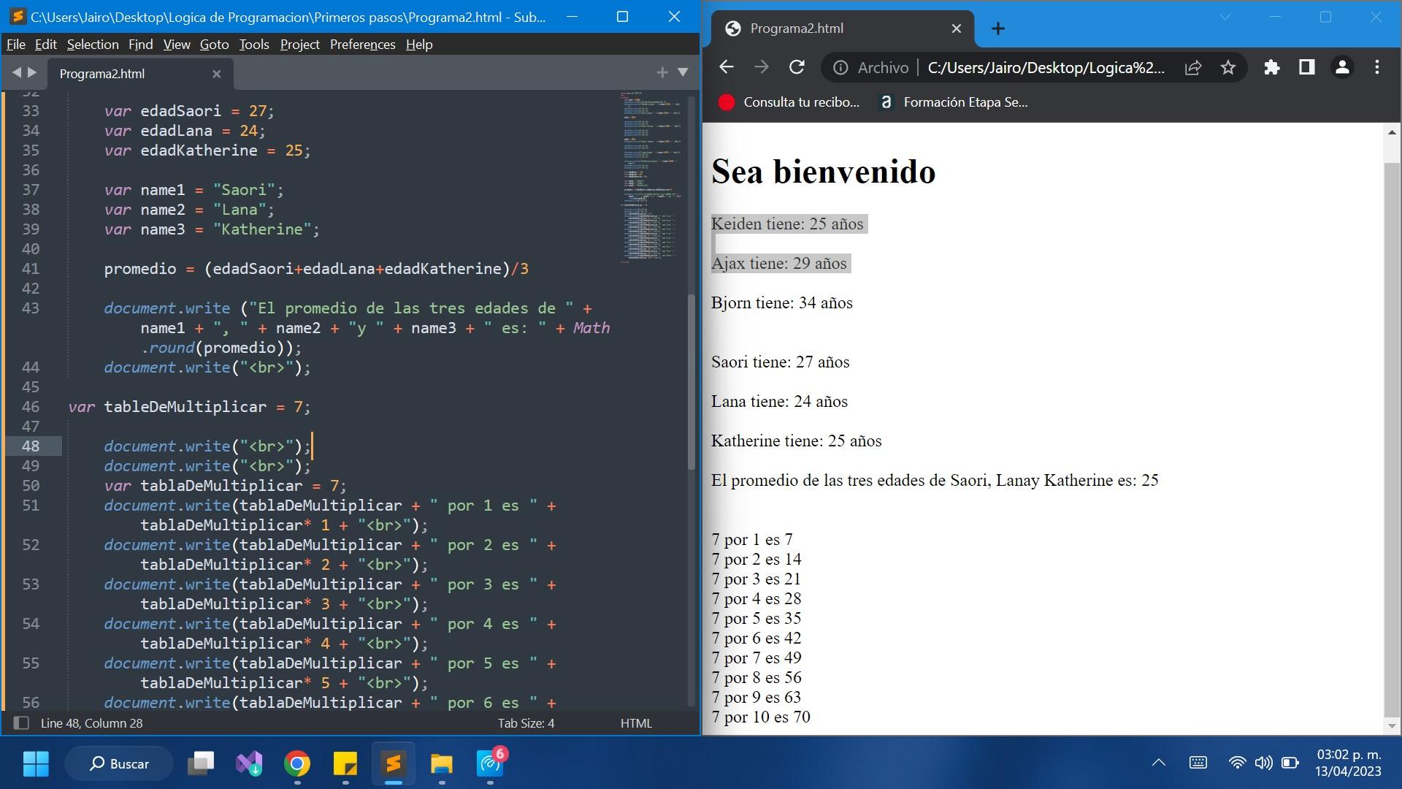Click the Chrome browser icon in taskbar
1402x789 pixels.
click(x=296, y=763)
